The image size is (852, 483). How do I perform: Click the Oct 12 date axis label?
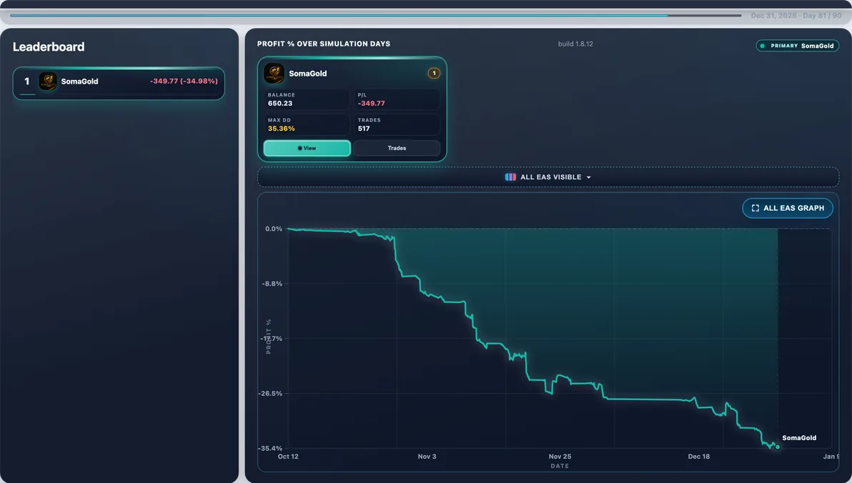[288, 457]
